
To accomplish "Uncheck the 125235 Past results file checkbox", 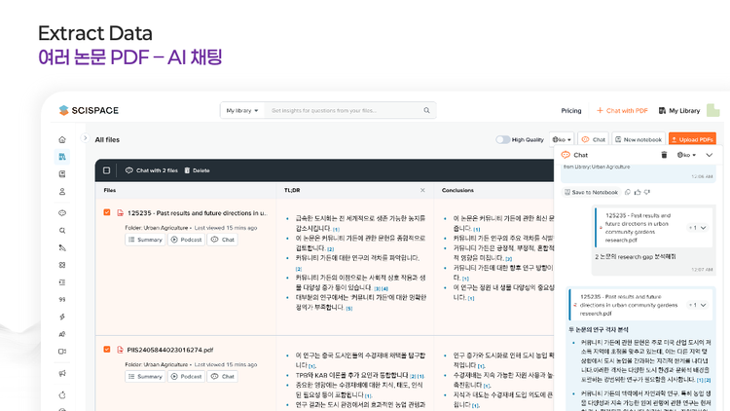I will pyautogui.click(x=107, y=212).
